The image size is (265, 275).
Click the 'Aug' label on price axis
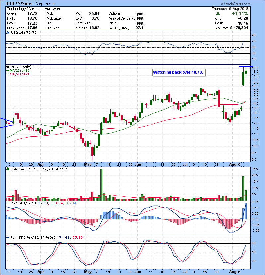(x=233, y=165)
